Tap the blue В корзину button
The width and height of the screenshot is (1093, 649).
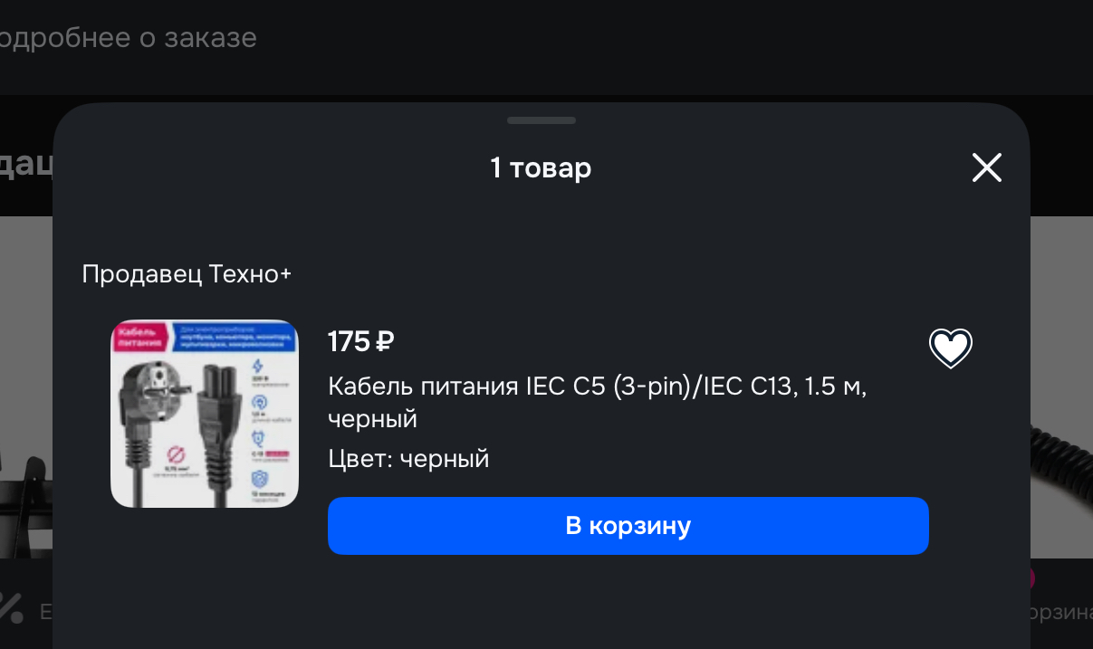628,526
